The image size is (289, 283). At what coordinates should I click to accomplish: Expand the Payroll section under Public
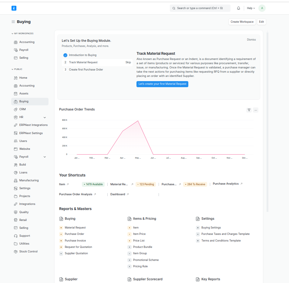coord(45,157)
